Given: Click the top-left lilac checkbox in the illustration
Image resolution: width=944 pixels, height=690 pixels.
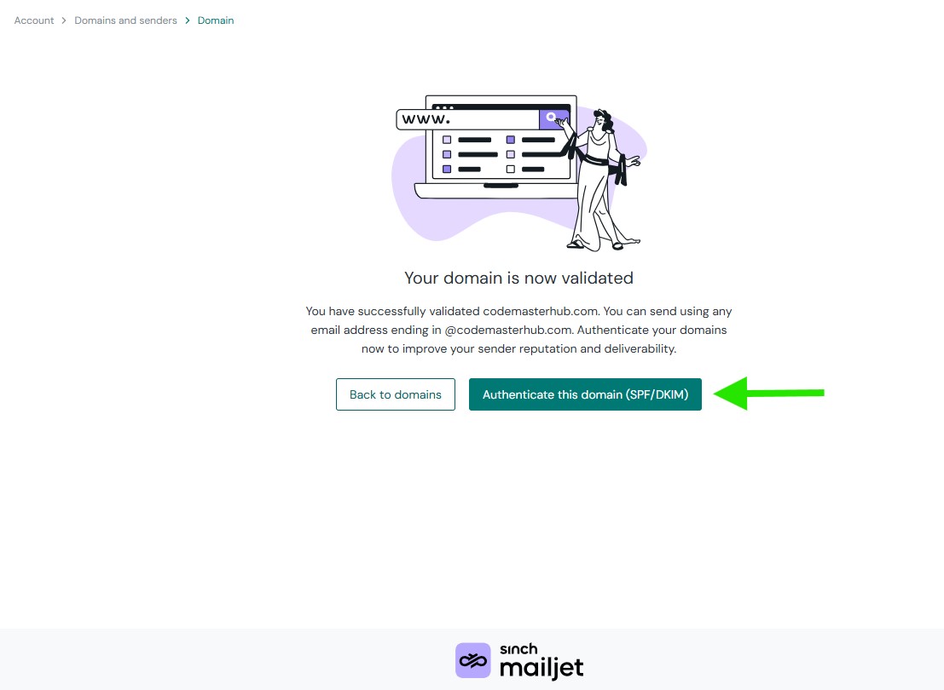Looking at the screenshot, I should point(447,140).
